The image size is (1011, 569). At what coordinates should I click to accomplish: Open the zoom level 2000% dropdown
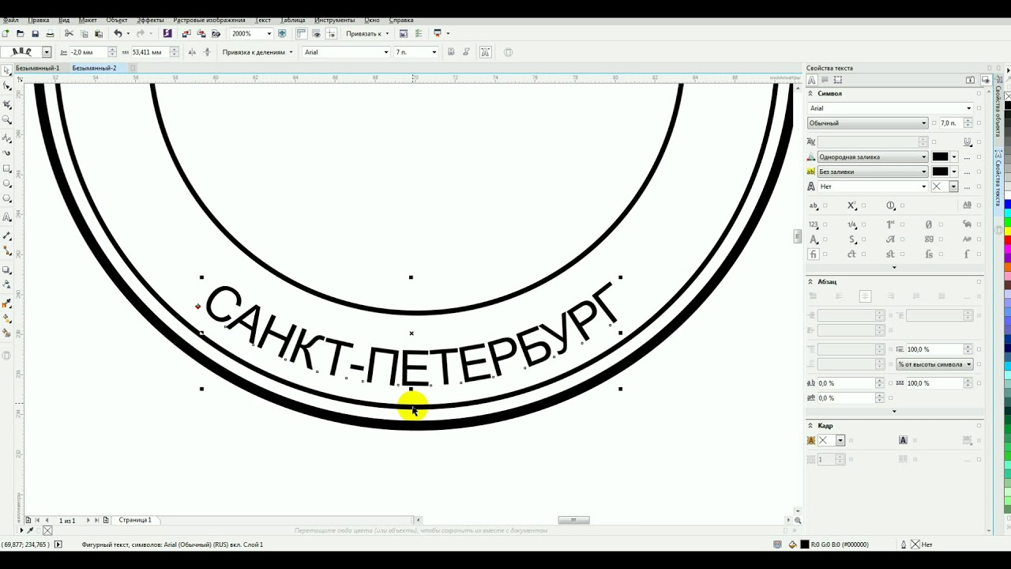[269, 34]
